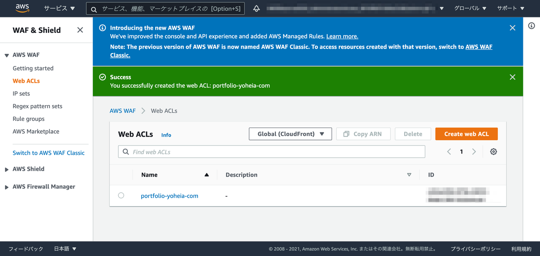Screen dimensions: 540x256
Task: Go to previous page of web ACLs
Action: click(x=449, y=152)
